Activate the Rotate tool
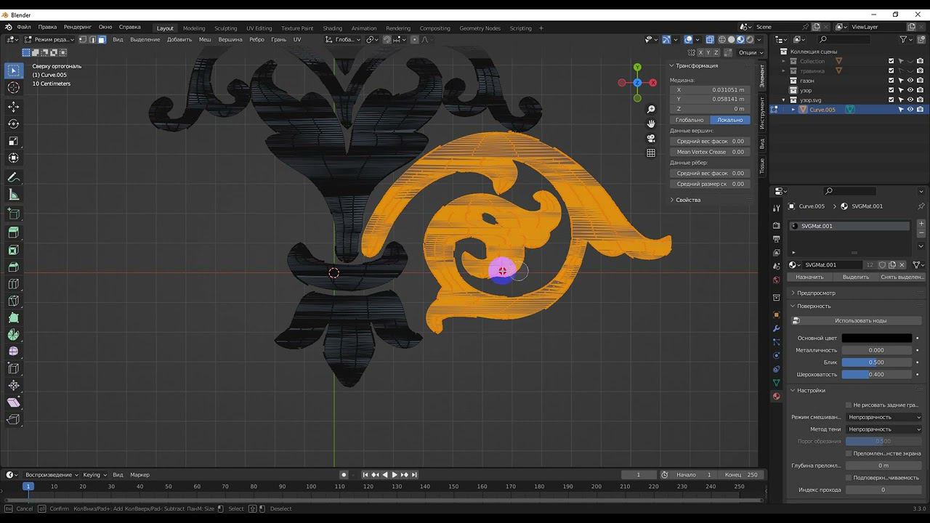 click(x=13, y=123)
